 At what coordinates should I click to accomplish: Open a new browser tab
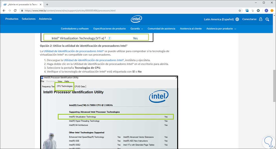tap(47, 4)
